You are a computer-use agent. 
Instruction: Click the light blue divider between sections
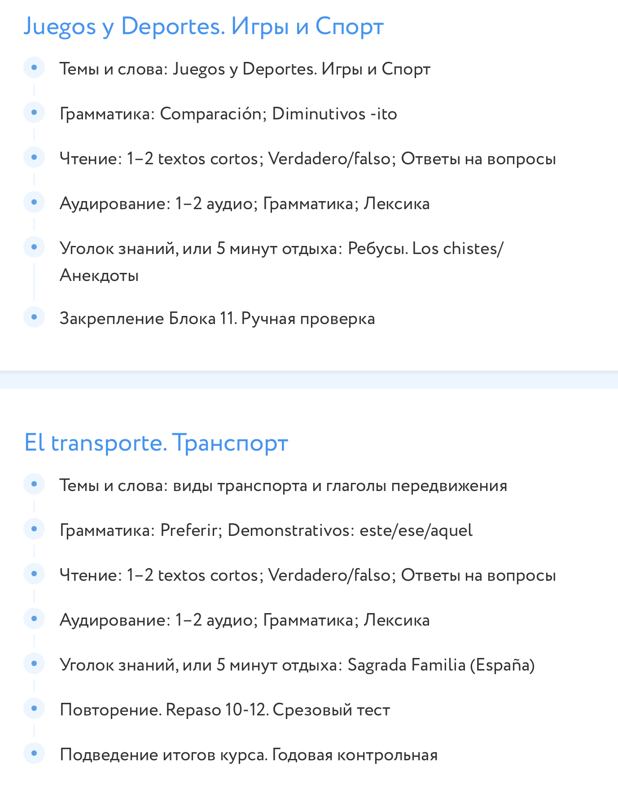tap(309, 380)
